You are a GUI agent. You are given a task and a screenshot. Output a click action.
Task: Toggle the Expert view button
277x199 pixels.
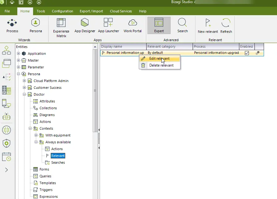click(159, 25)
